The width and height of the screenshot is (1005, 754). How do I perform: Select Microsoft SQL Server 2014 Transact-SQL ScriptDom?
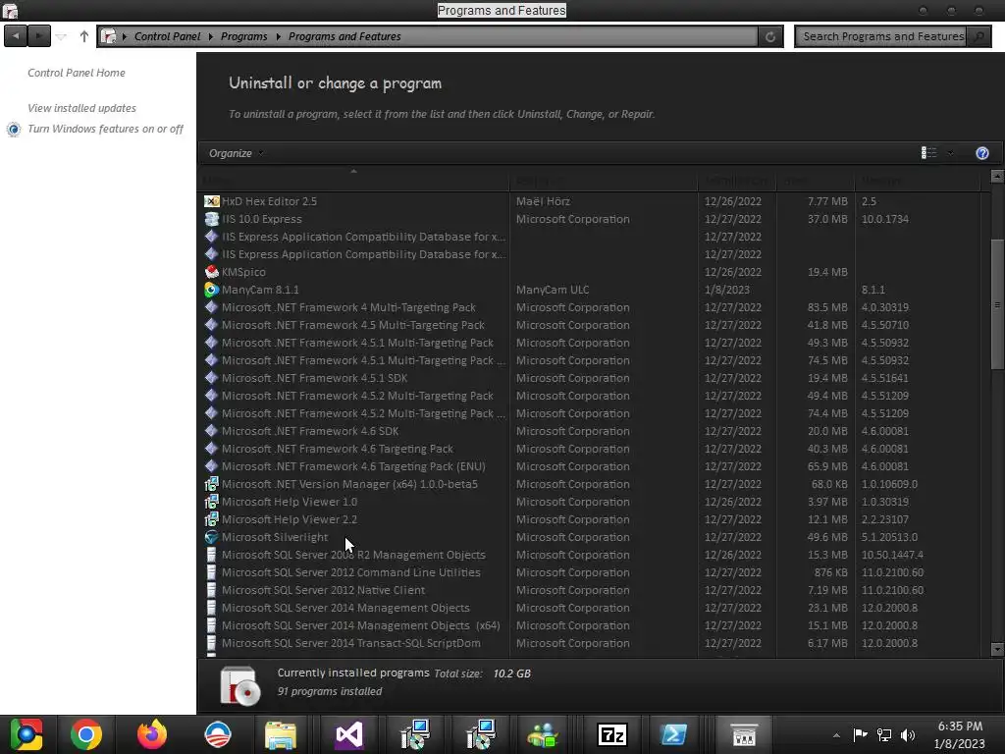351,643
